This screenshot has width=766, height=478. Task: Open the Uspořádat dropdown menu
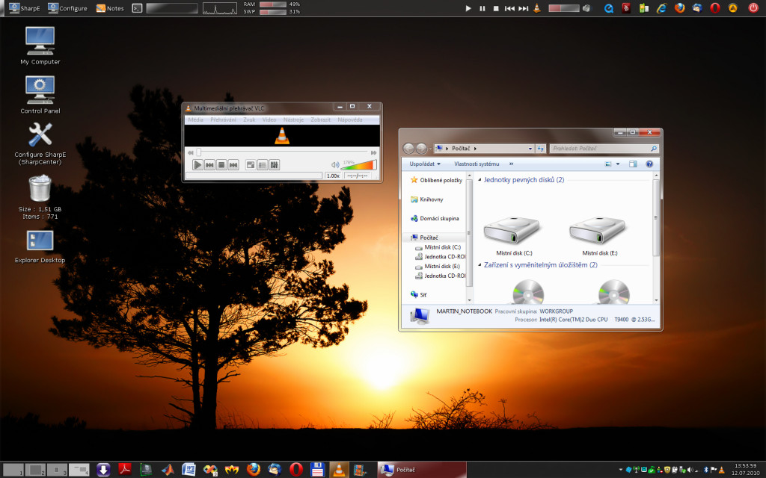[x=425, y=164]
